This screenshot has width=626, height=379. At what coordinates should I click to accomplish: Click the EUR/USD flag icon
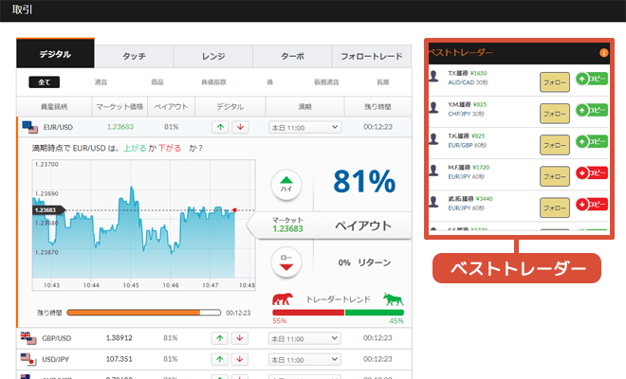coord(30,127)
